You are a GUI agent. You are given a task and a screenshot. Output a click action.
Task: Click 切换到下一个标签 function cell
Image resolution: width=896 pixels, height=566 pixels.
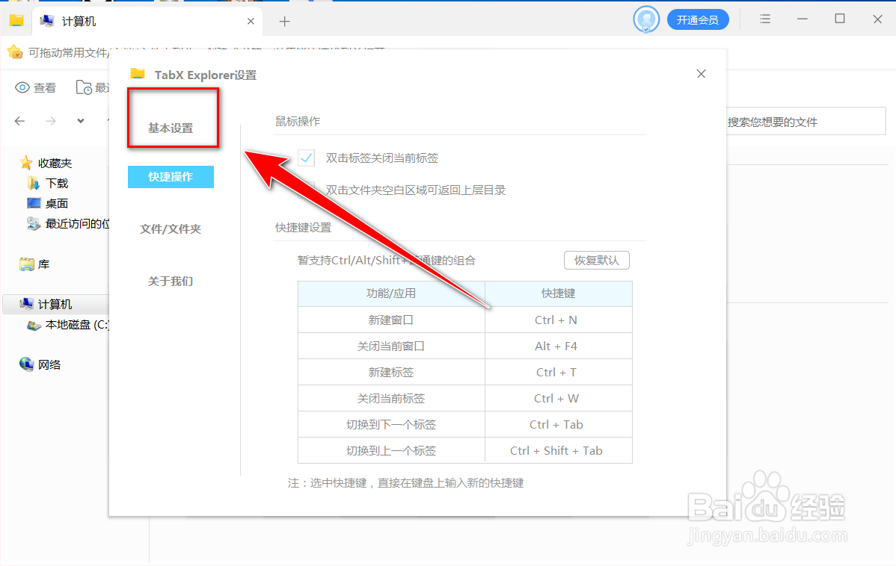[391, 424]
